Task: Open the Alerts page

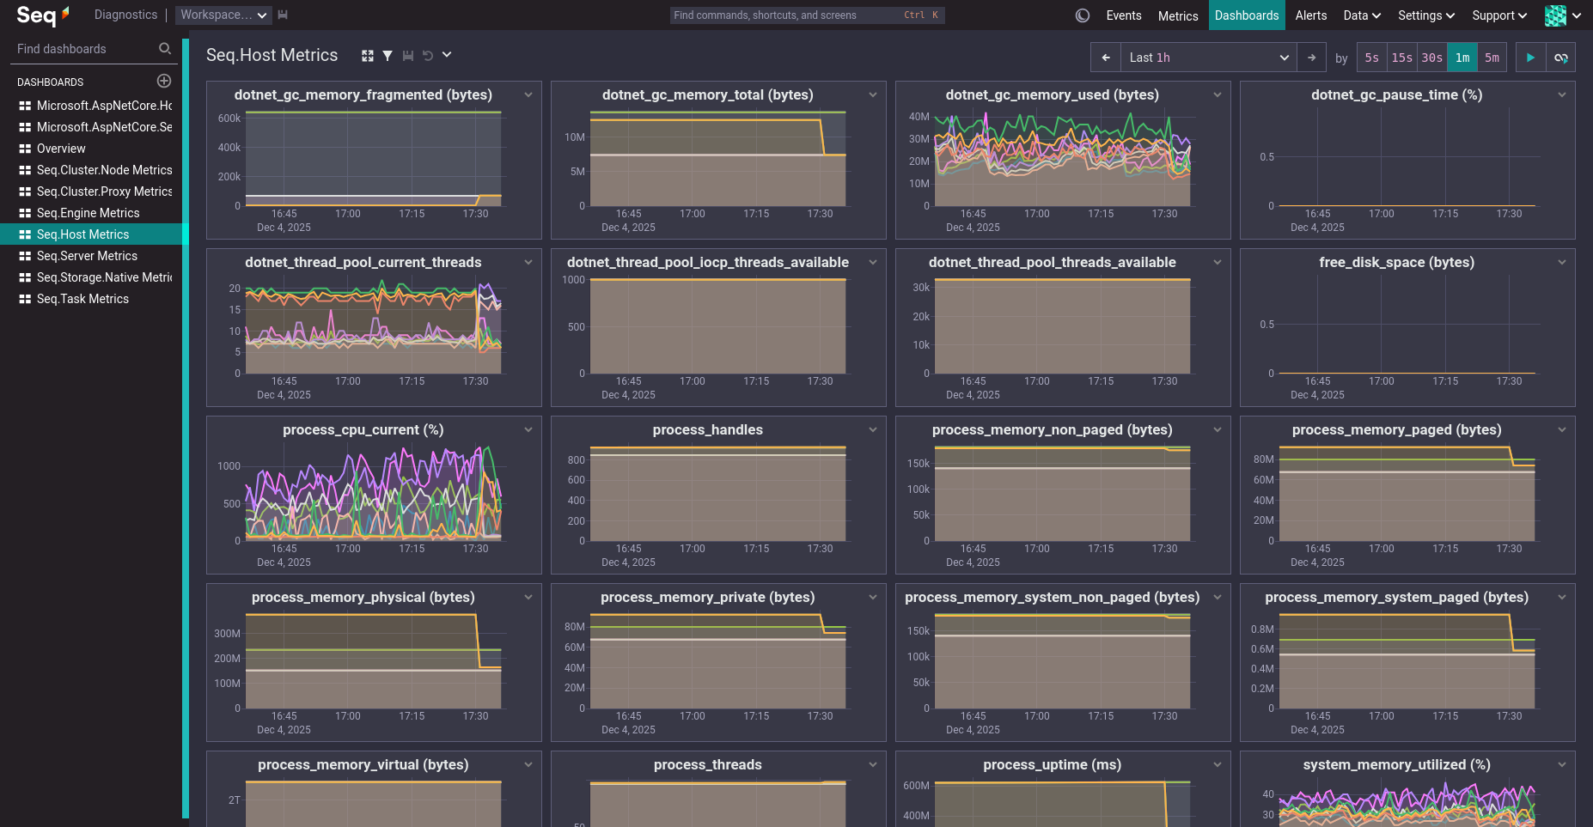Action: 1310,15
